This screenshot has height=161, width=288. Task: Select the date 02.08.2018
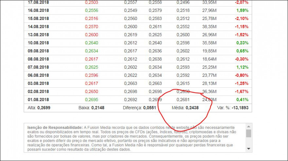click(x=38, y=91)
